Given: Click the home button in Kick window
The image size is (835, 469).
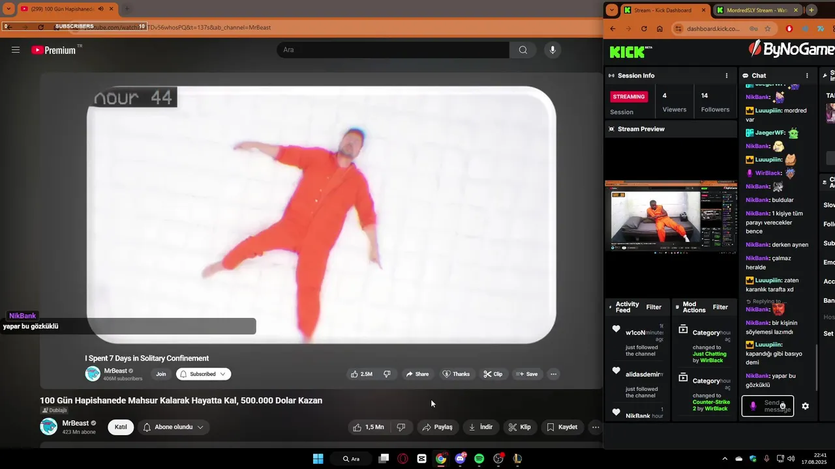Looking at the screenshot, I should [x=660, y=29].
